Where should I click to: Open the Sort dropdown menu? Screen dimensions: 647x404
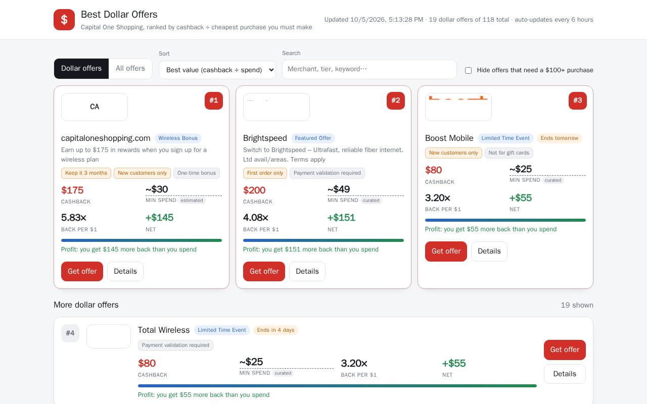217,70
